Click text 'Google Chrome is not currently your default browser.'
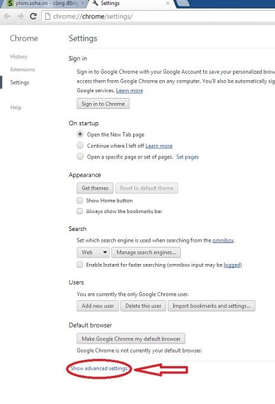This screenshot has height=404, width=275. (139, 351)
